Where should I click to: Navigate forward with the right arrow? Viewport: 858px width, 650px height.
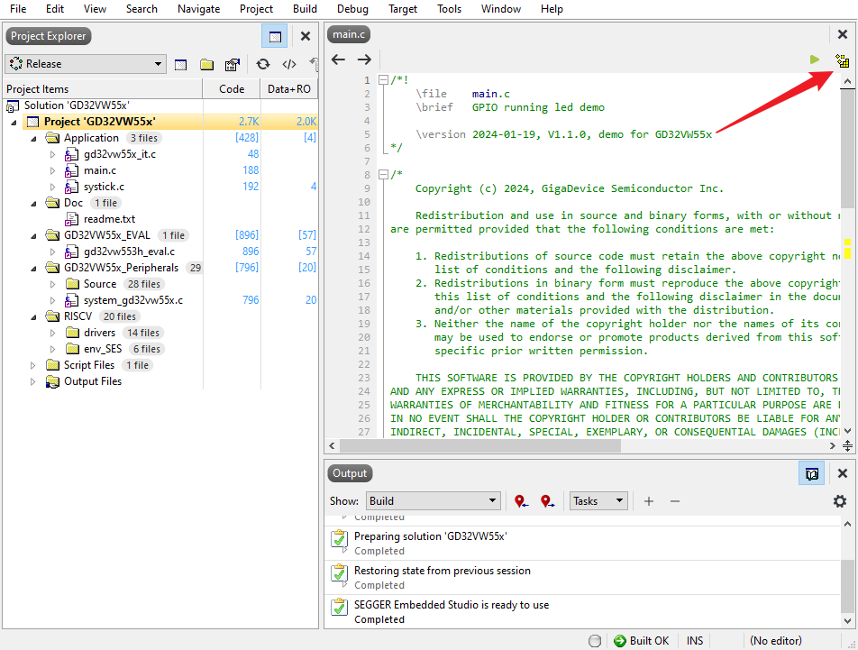[364, 60]
